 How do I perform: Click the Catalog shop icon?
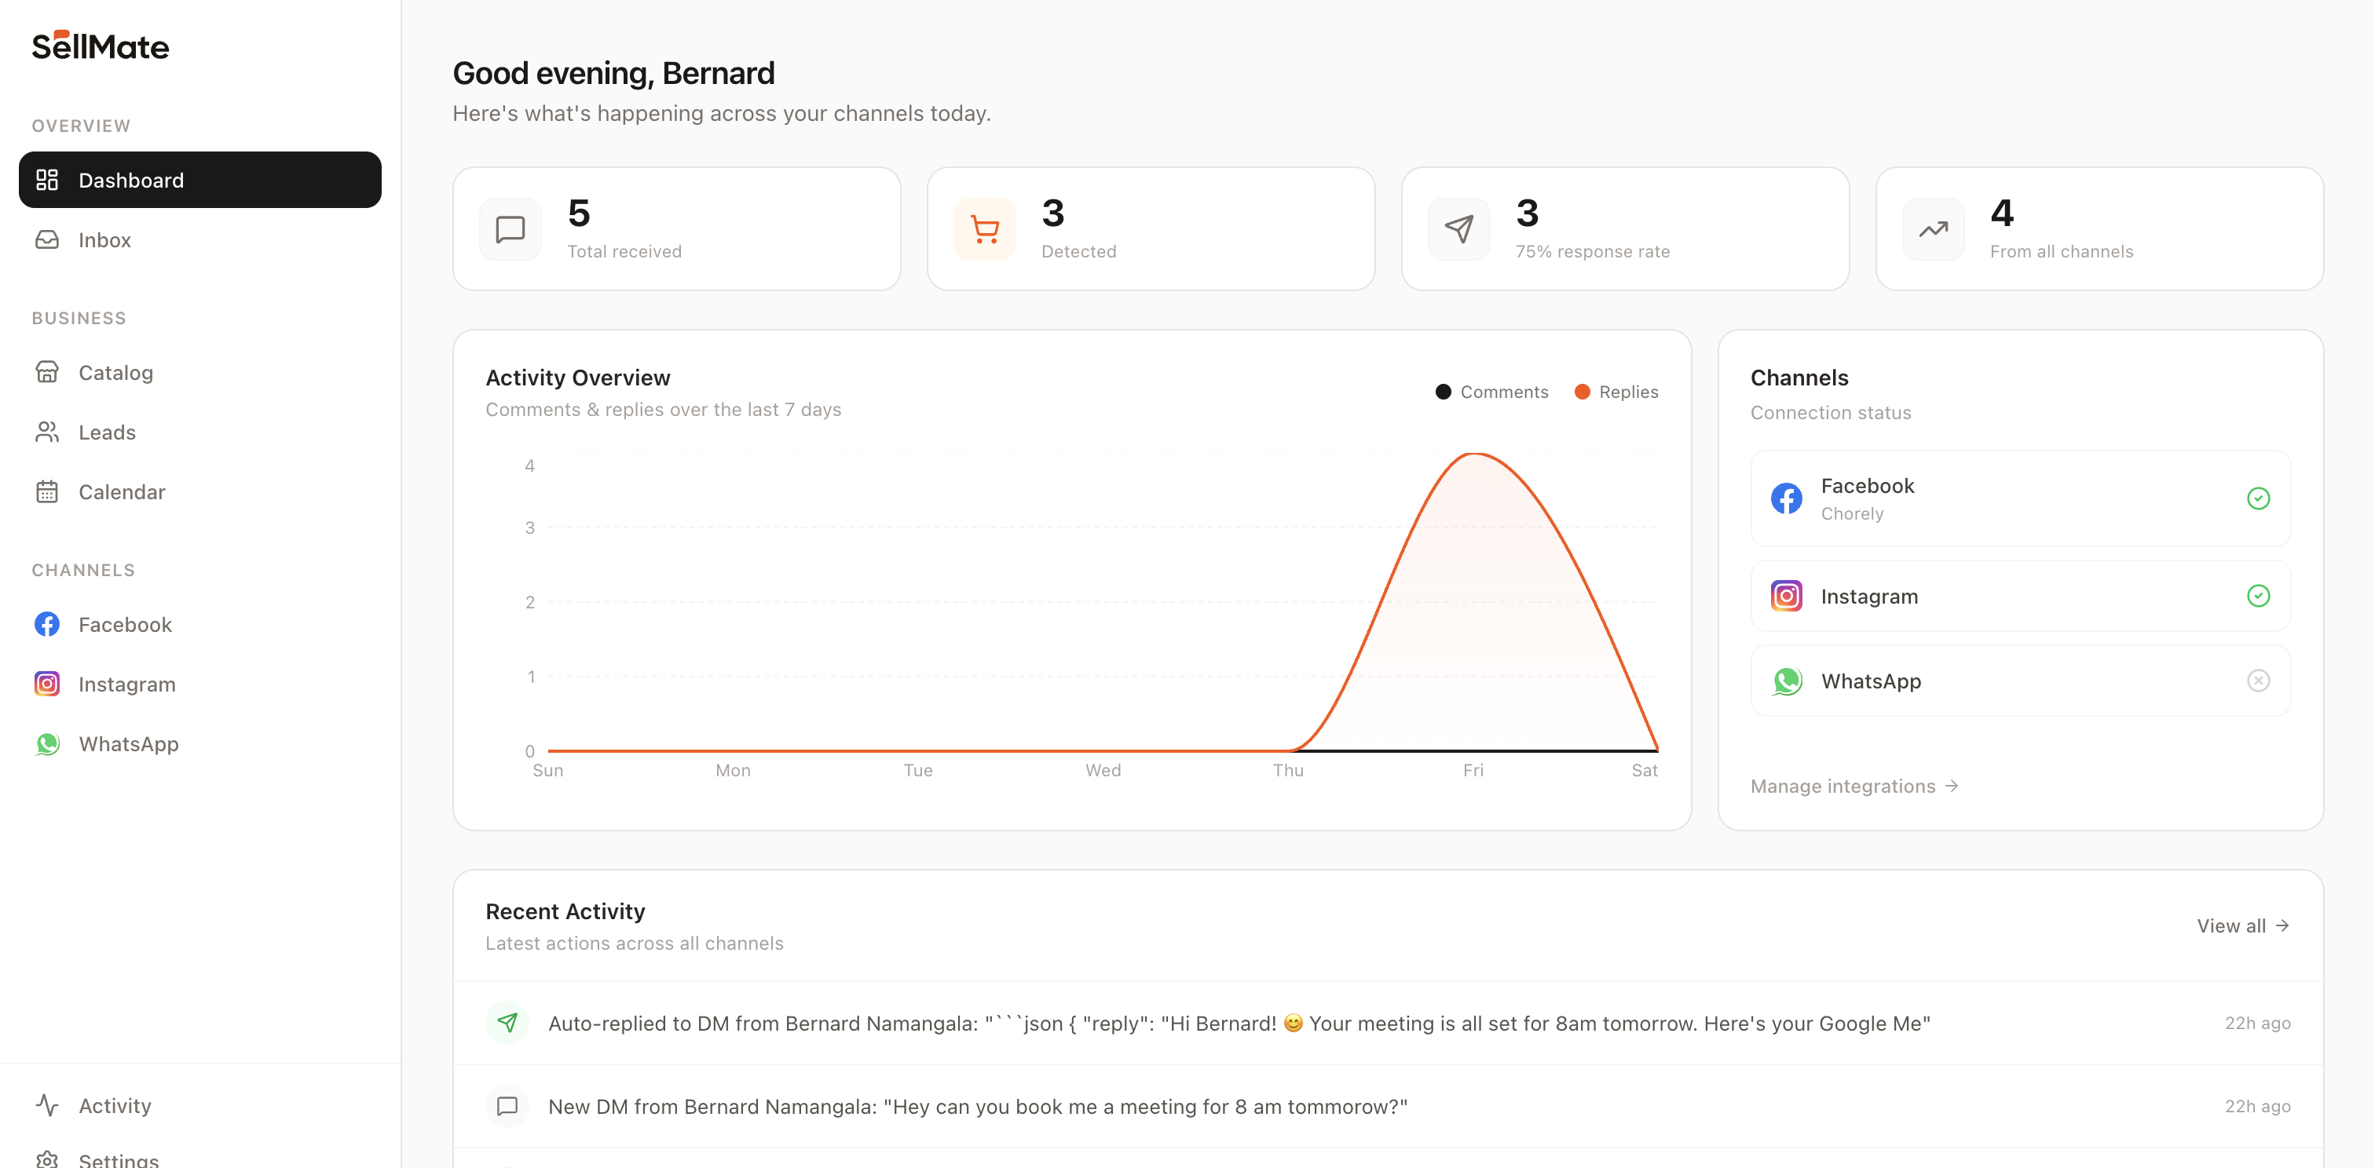(47, 372)
